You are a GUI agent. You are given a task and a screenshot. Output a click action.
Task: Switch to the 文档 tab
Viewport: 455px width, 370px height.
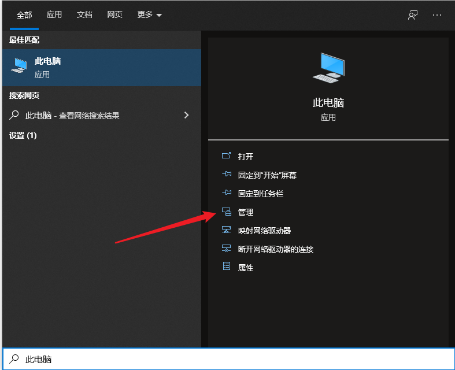(x=84, y=14)
